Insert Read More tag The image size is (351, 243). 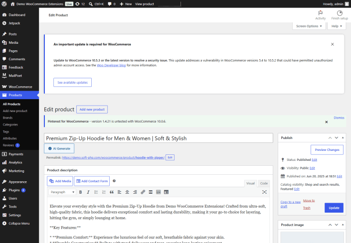click(x=151, y=192)
